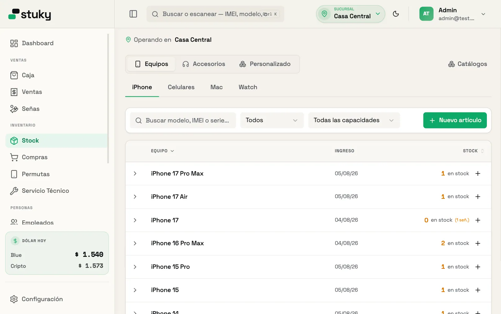Open the Todos filter dropdown
501x314 pixels.
pos(272,120)
